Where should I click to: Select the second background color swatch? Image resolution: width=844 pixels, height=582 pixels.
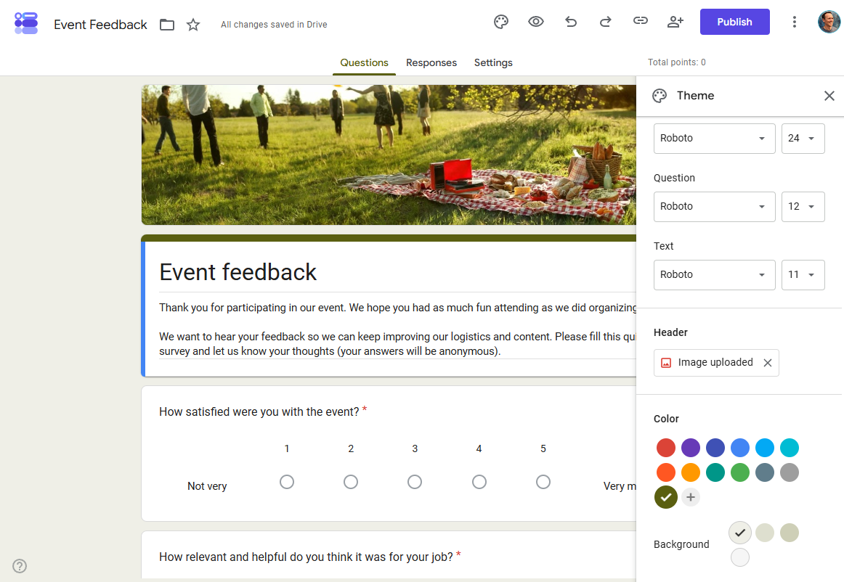pyautogui.click(x=765, y=533)
